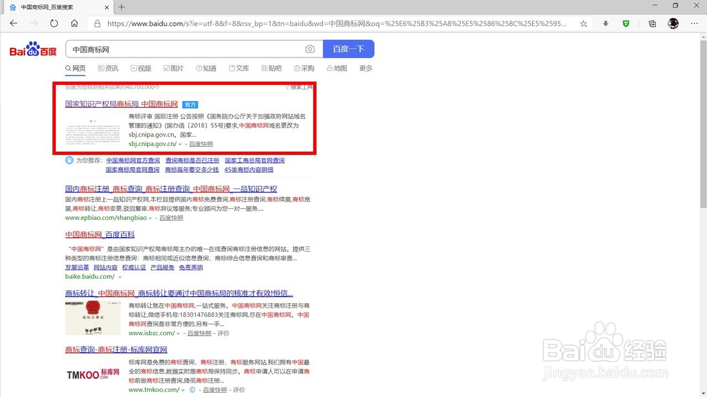Open the 更多 menu
Viewport: 707px width, 397px height.
tap(366, 68)
